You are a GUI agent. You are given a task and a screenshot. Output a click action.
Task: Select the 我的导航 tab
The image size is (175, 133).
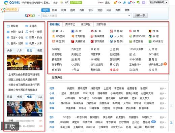tap(101, 24)
